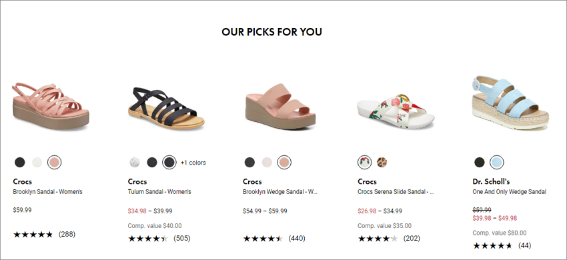Viewport: 567px width, 260px height.
Task: Select floral swatch for Serena Slide Sandal
Action: pyautogui.click(x=364, y=163)
